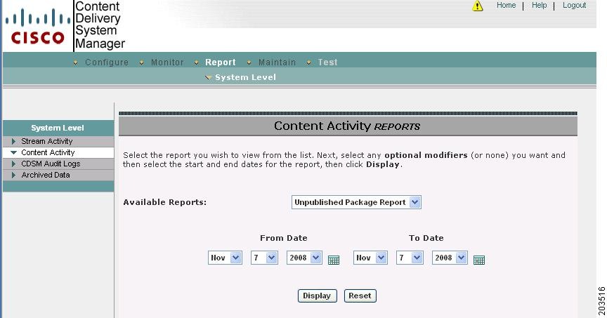
Task: Expand CDSM Audit Logs in the sidebar
Action: (x=58, y=164)
